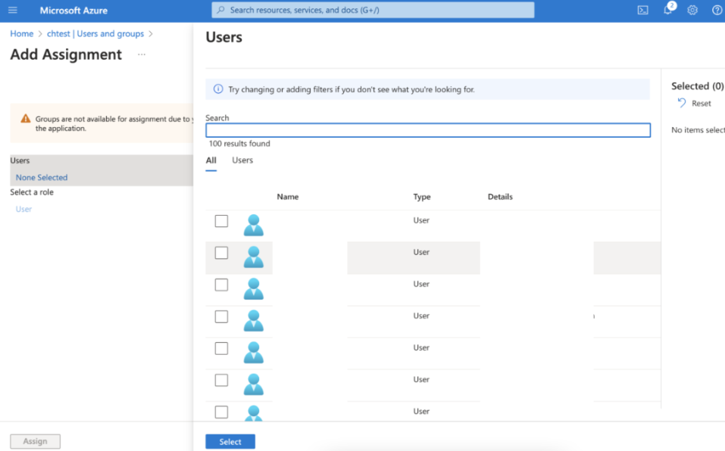Check the third user row checkbox

(x=221, y=285)
